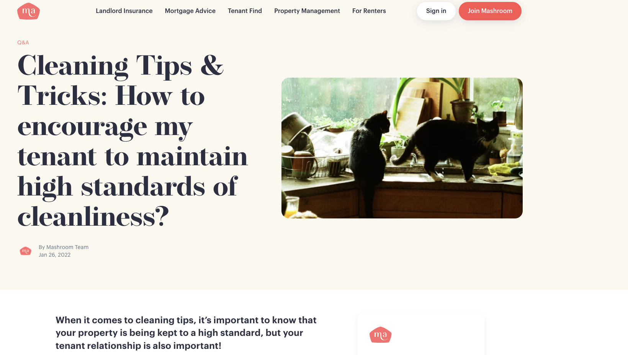Open the Q&A category link
Image resolution: width=628 pixels, height=355 pixels.
[23, 42]
